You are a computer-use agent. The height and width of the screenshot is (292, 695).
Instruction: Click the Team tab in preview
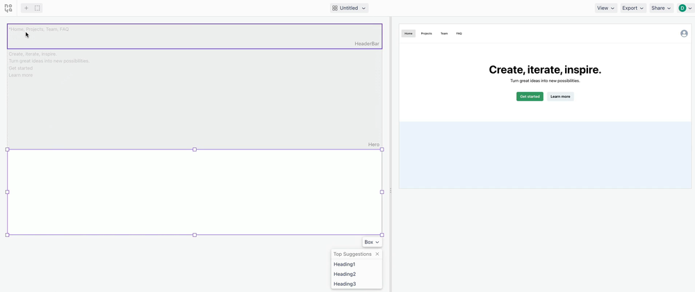click(x=444, y=33)
